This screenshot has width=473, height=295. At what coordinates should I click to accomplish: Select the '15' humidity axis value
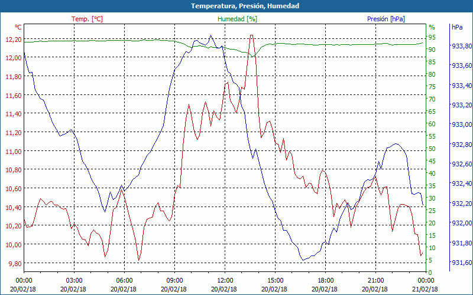tap(432, 235)
